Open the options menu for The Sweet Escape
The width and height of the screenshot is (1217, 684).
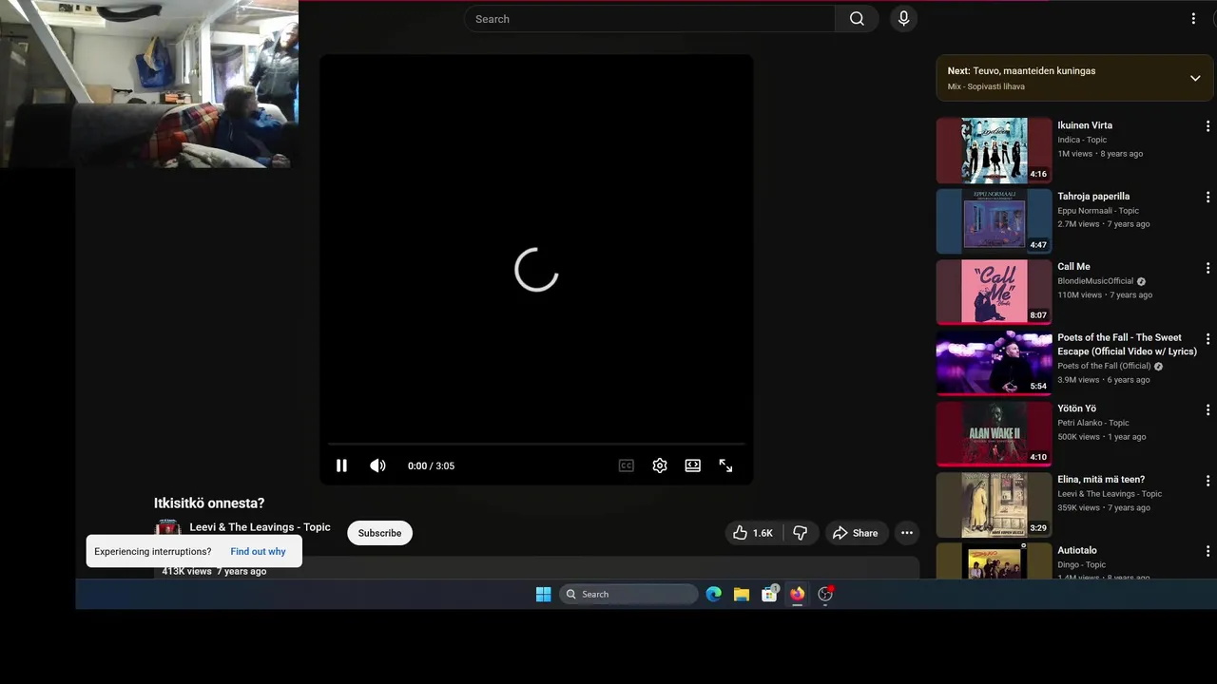click(1207, 339)
